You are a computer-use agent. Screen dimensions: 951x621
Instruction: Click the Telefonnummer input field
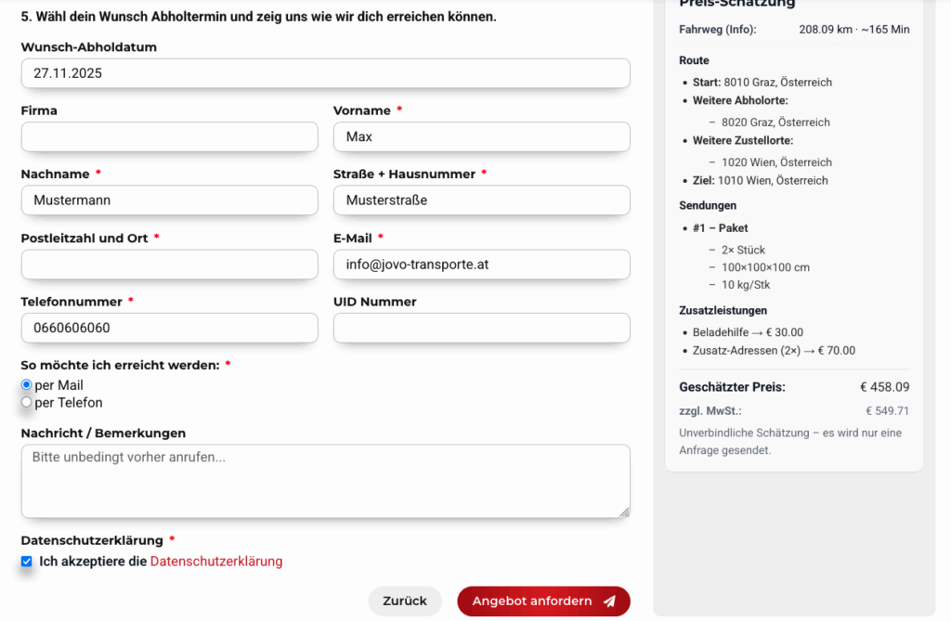pos(169,328)
